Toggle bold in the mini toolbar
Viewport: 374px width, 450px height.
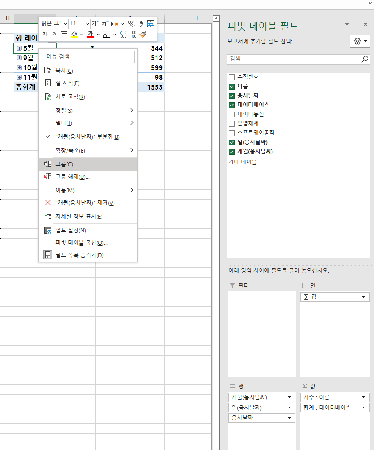click(45, 34)
